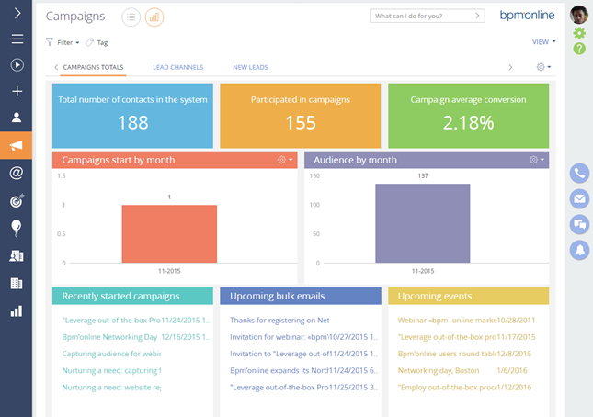Switch to analytics chart view

click(154, 17)
